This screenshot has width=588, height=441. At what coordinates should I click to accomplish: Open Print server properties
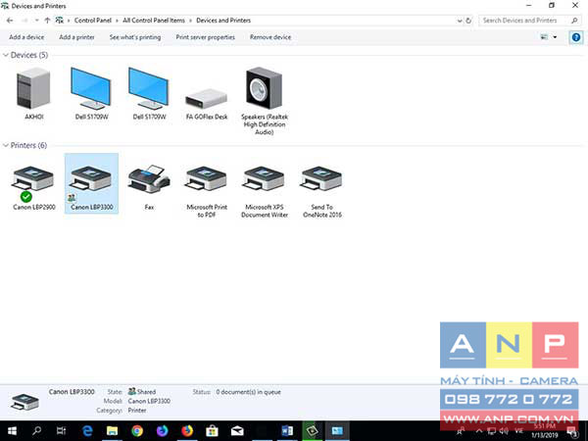point(206,37)
